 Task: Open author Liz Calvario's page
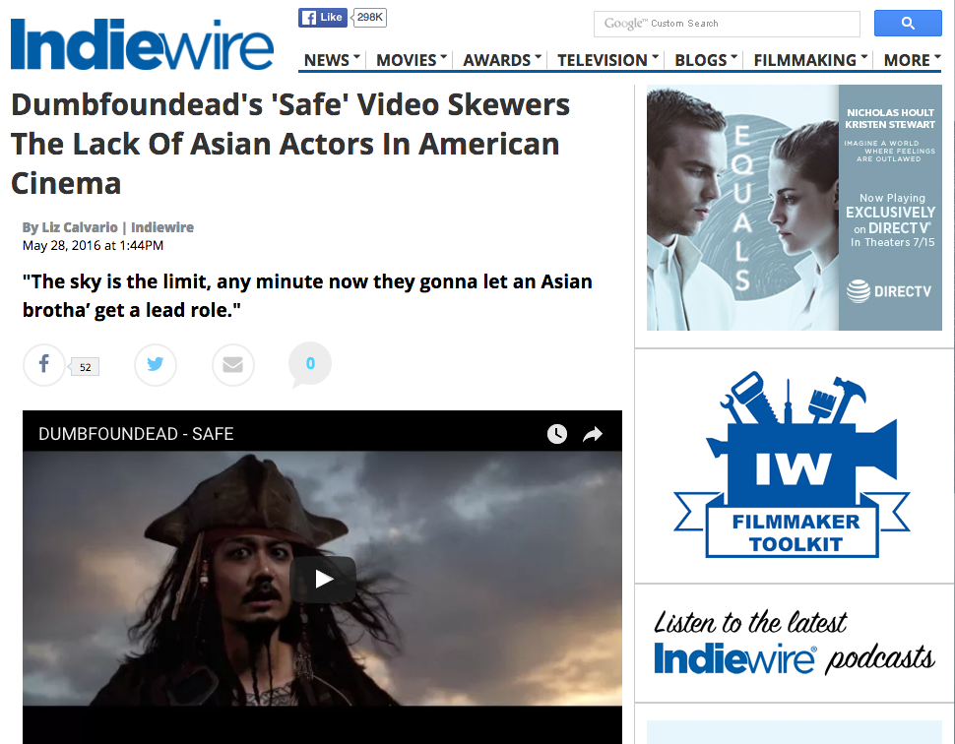coord(79,227)
